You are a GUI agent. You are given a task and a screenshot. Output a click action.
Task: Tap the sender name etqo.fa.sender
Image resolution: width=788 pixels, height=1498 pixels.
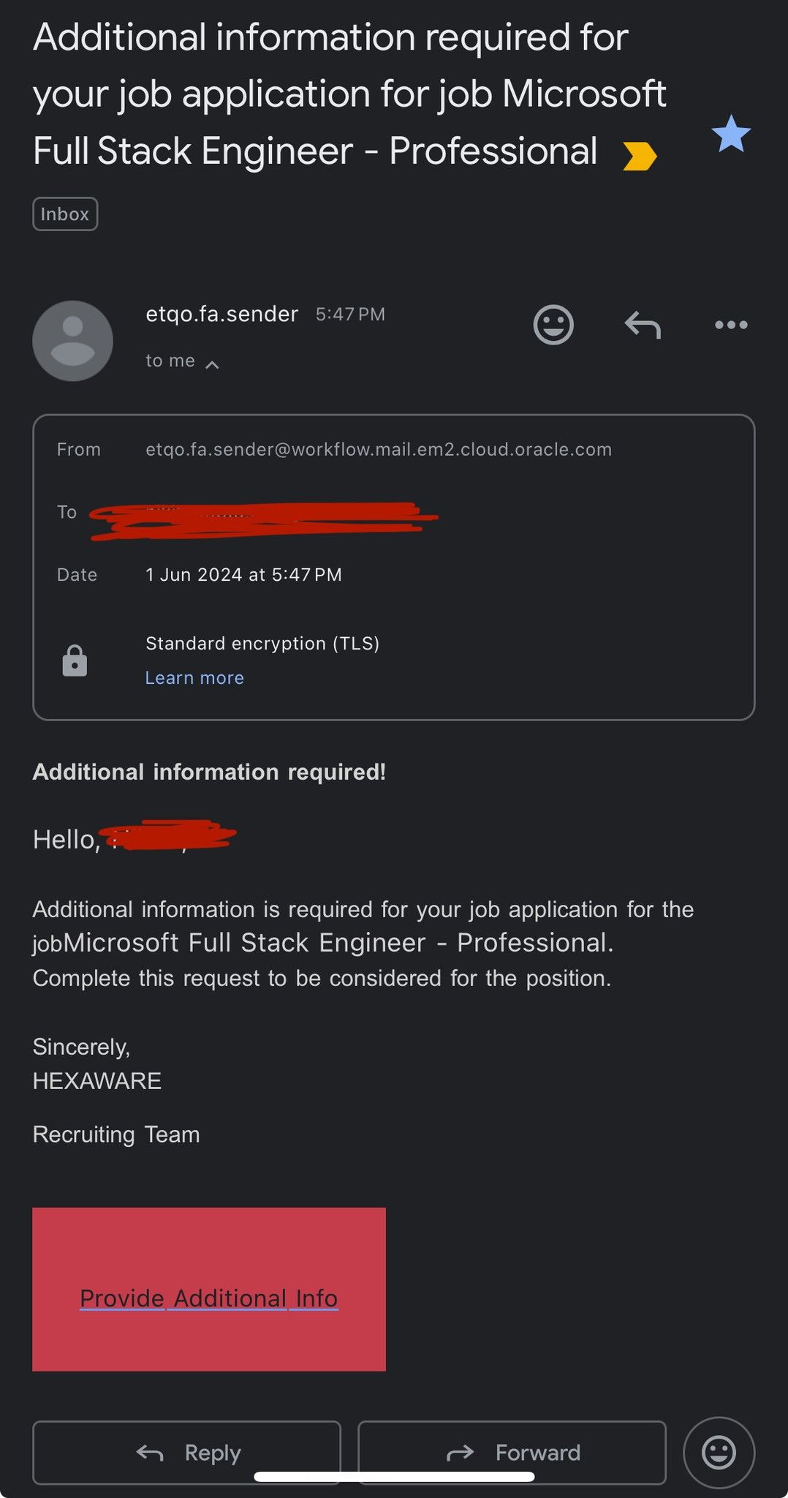tap(222, 315)
